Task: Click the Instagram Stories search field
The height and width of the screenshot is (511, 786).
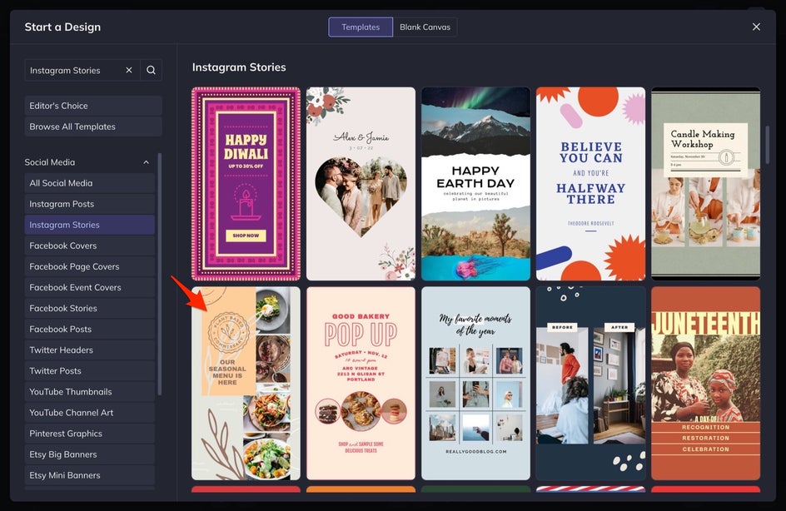Action: pyautogui.click(x=82, y=70)
